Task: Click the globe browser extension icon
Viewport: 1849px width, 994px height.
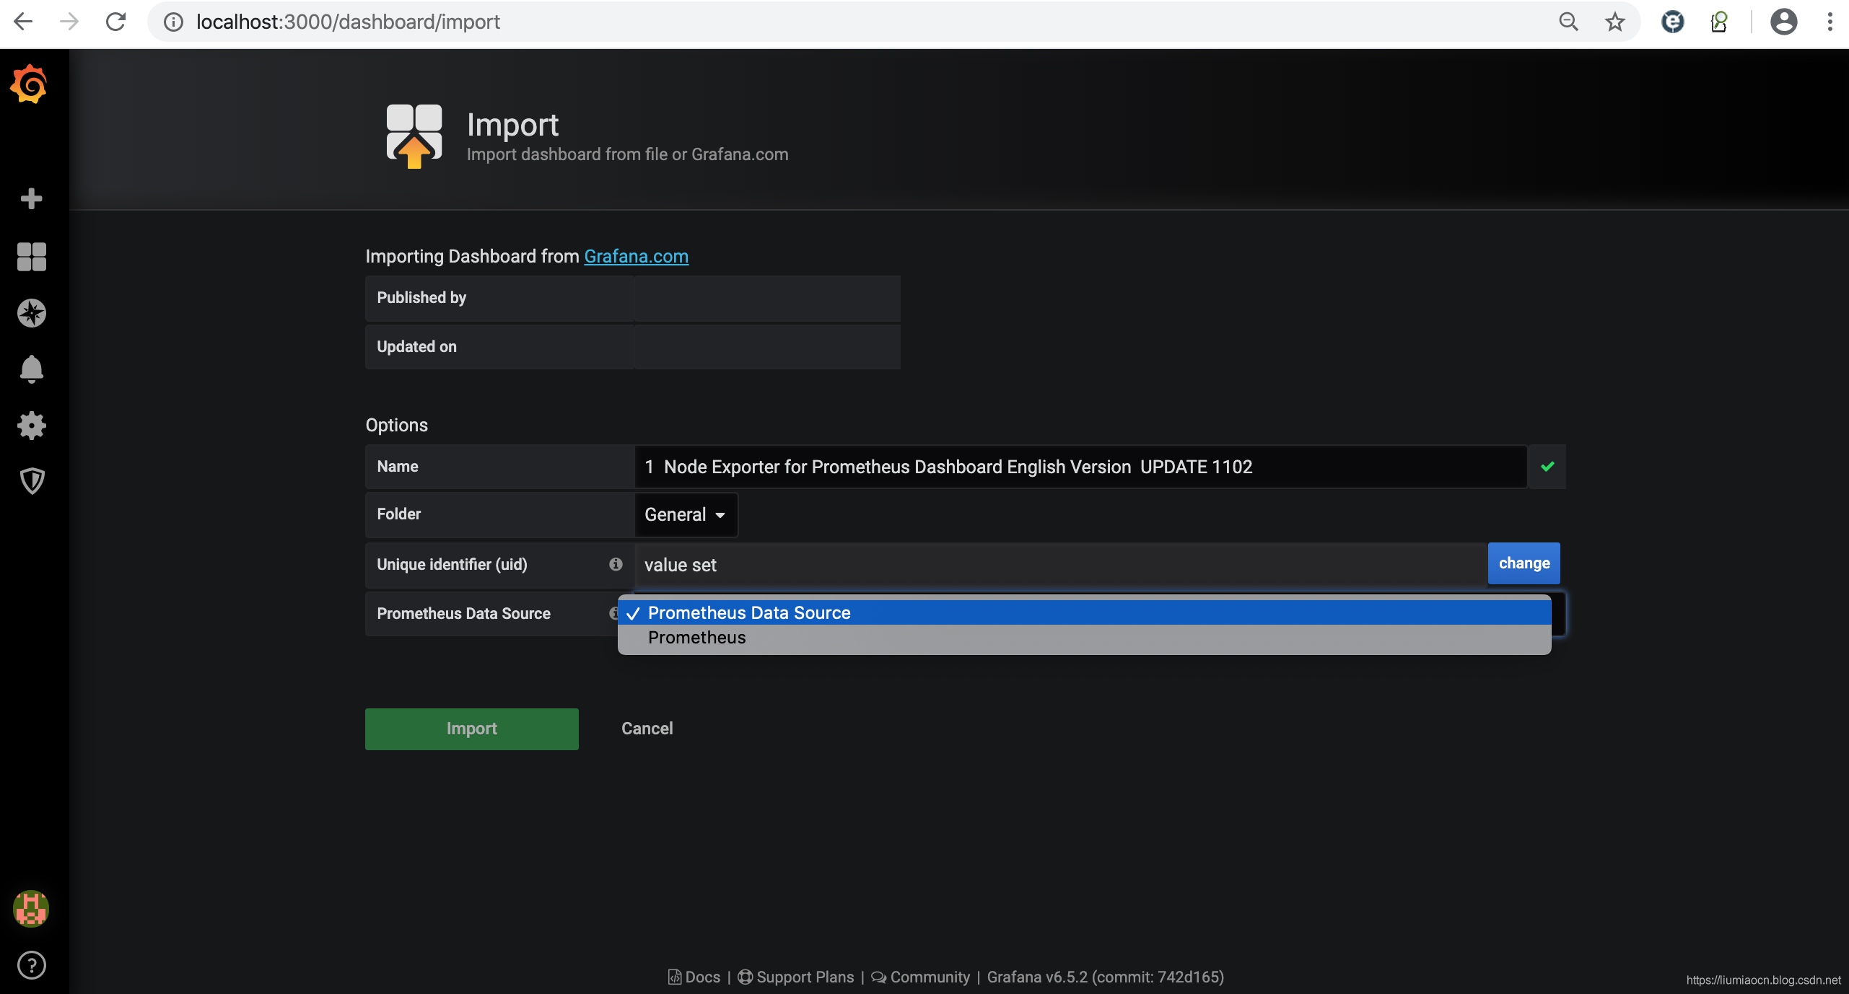Action: pos(1673,22)
